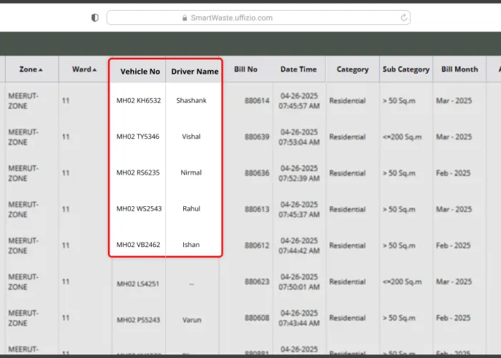
Task: Select the Bill No column header
Action: pos(245,69)
